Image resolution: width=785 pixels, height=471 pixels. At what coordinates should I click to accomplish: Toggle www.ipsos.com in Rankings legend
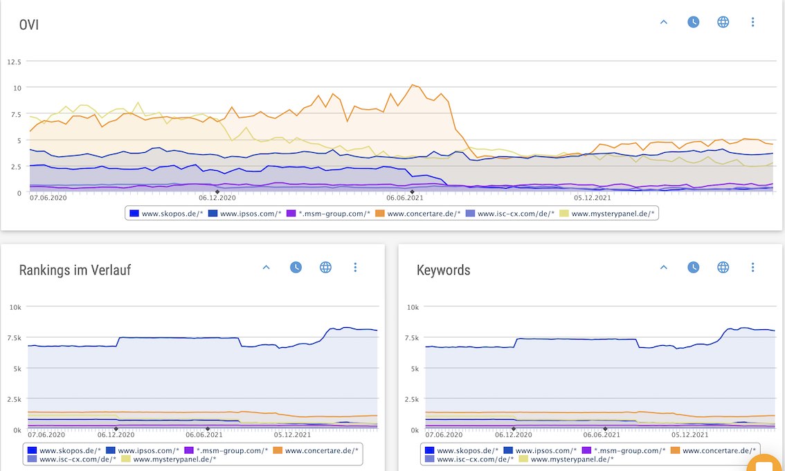[143, 450]
